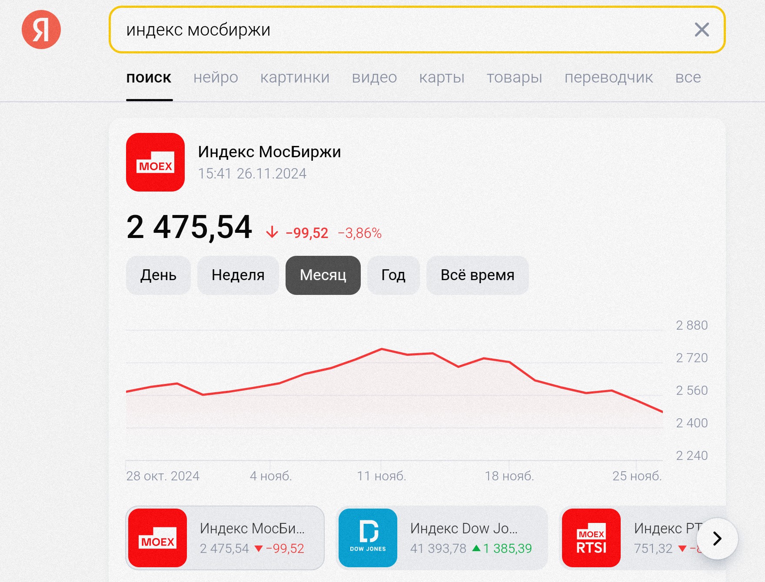Click the '25 нояб.' date axis label
765x582 pixels.
(637, 476)
